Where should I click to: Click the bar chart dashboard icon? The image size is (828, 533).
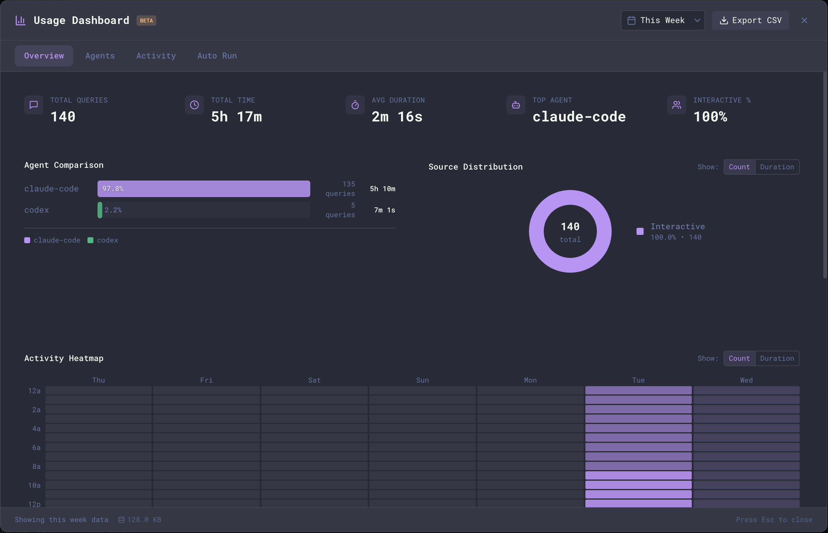pos(20,20)
